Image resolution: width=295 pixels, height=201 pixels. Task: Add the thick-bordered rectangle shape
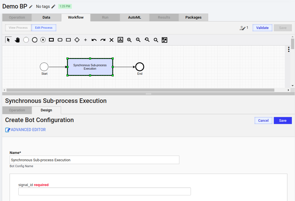(x=51, y=40)
